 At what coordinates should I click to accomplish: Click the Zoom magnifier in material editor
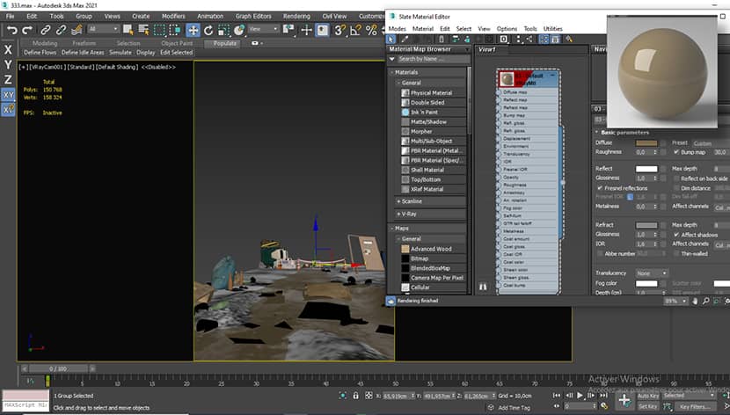[x=705, y=302]
